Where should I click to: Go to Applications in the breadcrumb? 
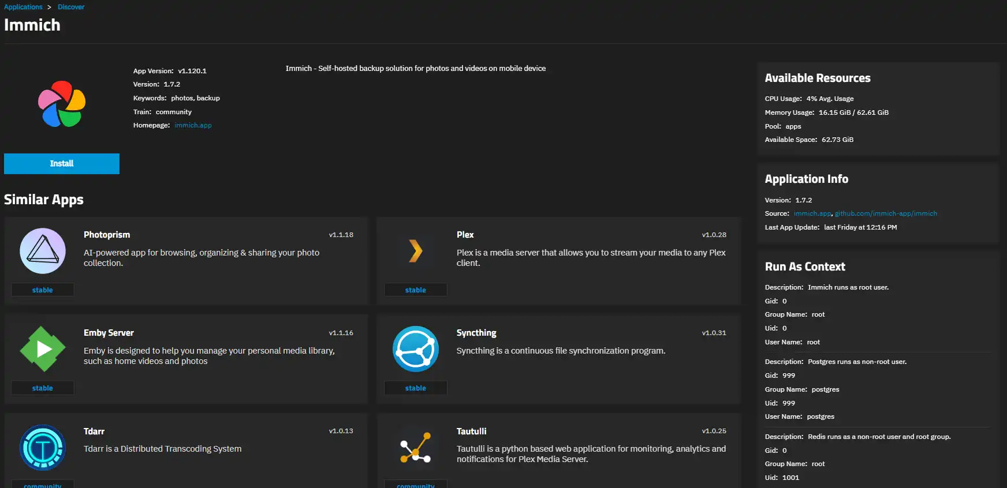(x=23, y=7)
